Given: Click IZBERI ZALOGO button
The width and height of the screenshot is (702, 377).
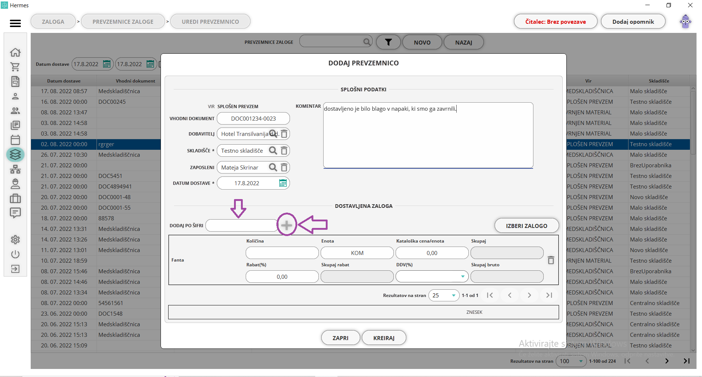Looking at the screenshot, I should pos(526,226).
